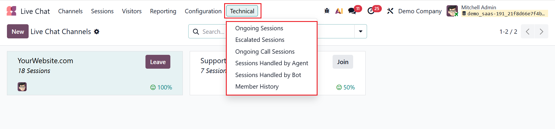555x129 pixels.
Task: Click the gear icon beside Live Chat Channels
Action: click(x=97, y=31)
